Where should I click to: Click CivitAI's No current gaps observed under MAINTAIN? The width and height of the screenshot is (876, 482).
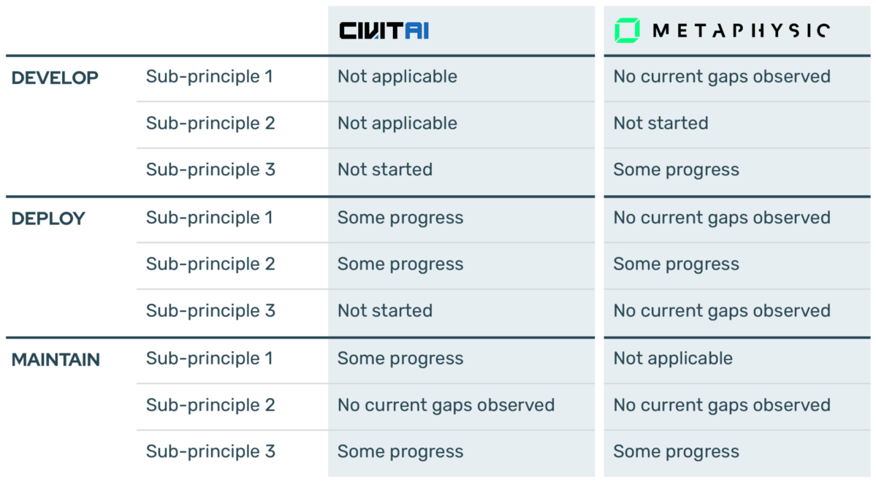(446, 405)
